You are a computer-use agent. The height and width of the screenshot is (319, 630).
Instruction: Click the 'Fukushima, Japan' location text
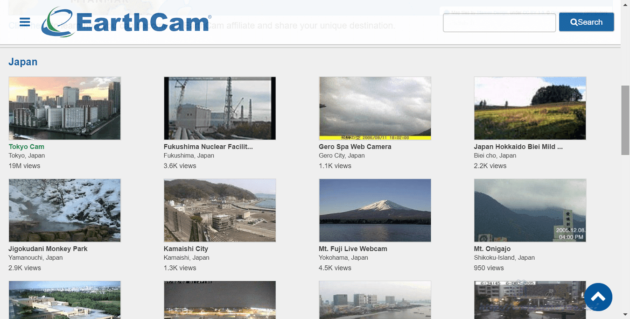coord(189,156)
